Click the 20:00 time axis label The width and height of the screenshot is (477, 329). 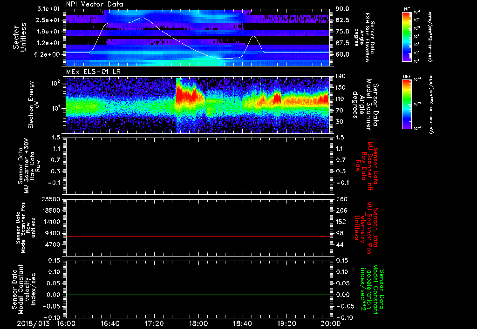tap(330, 322)
